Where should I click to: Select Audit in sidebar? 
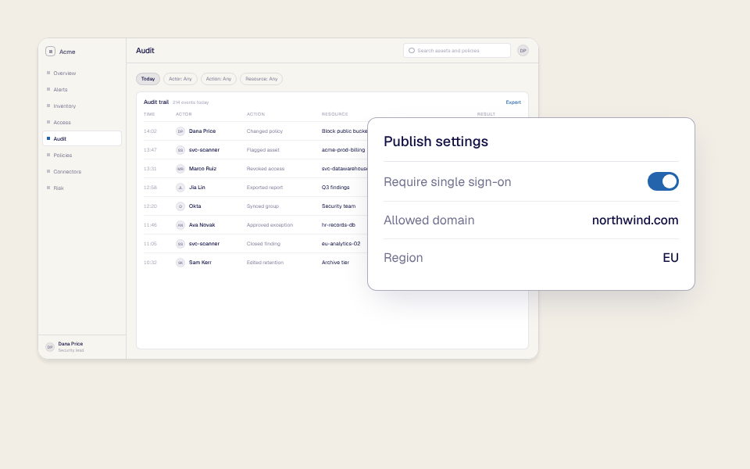pos(82,138)
